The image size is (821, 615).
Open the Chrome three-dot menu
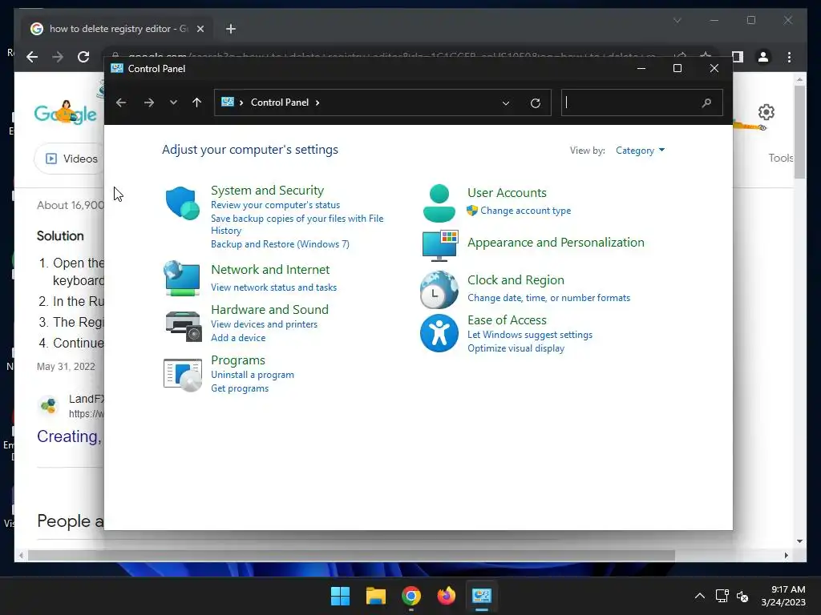(789, 57)
